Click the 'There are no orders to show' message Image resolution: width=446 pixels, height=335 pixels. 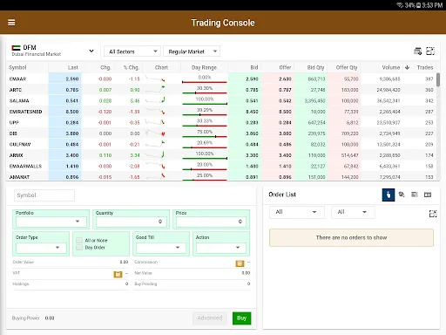point(351,237)
